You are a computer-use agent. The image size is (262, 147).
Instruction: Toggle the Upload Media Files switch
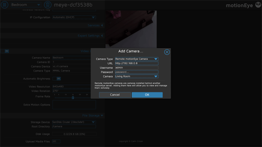56,141
